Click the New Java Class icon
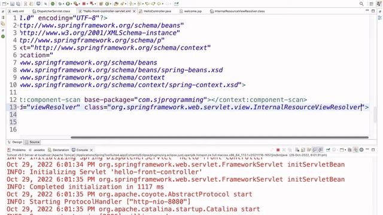Screen dimensions: 383x215 107,4
